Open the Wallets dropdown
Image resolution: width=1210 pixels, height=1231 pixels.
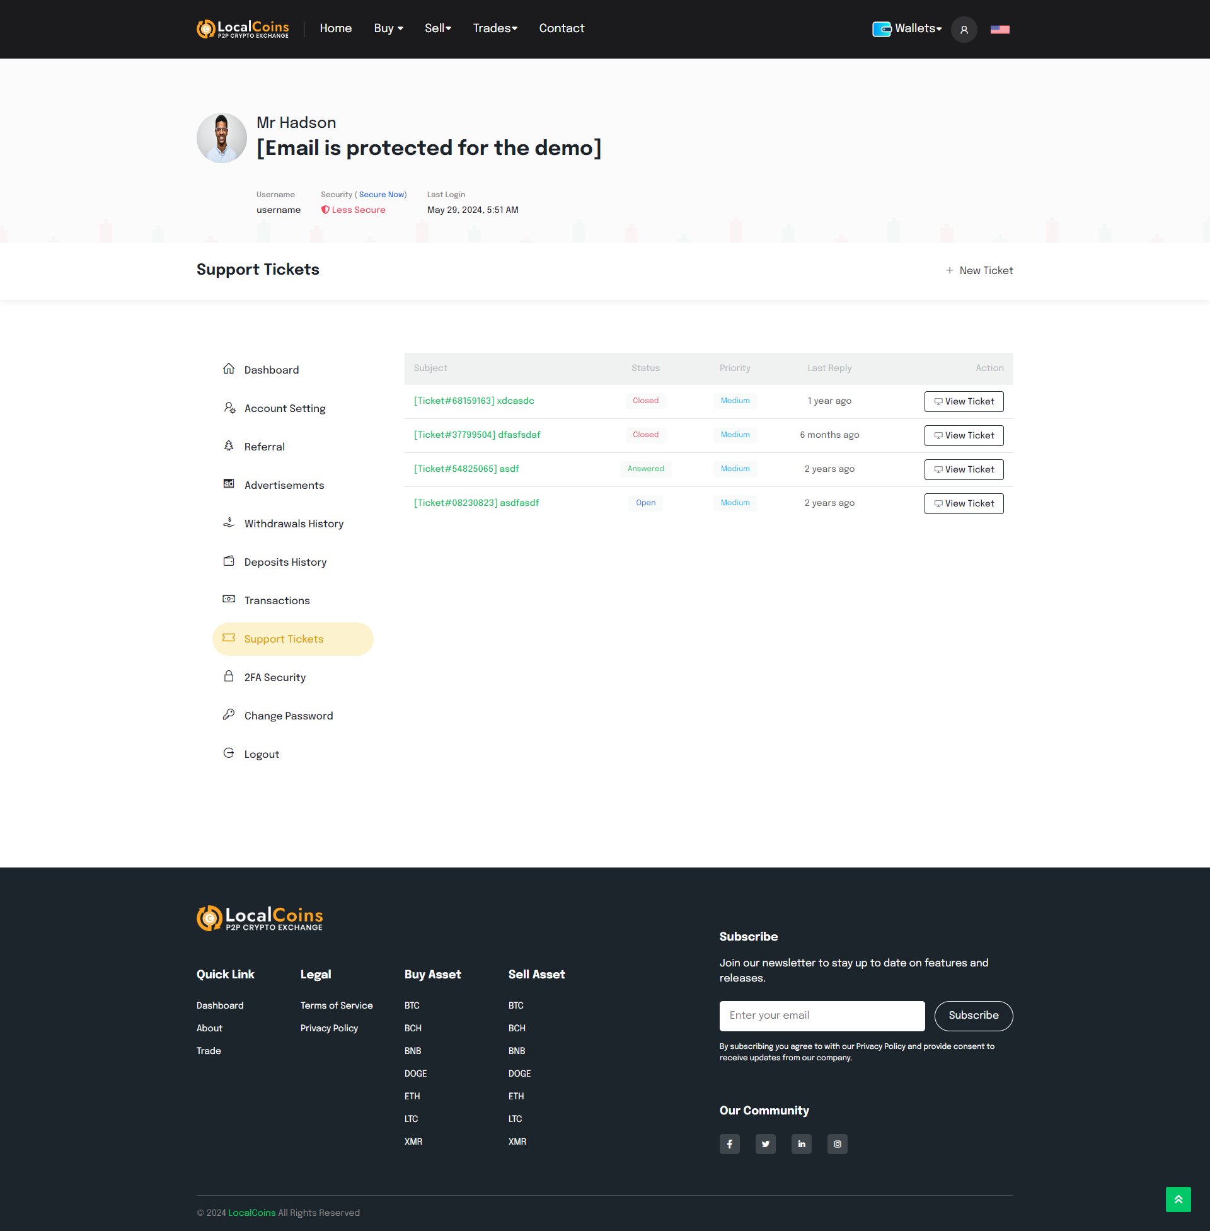point(907,28)
